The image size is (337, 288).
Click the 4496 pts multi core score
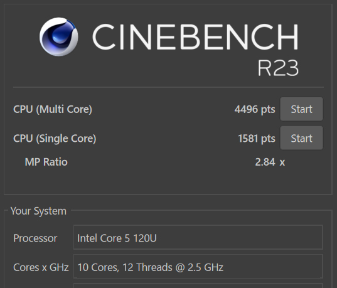pos(255,109)
